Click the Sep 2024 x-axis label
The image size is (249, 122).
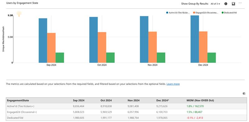(51, 65)
